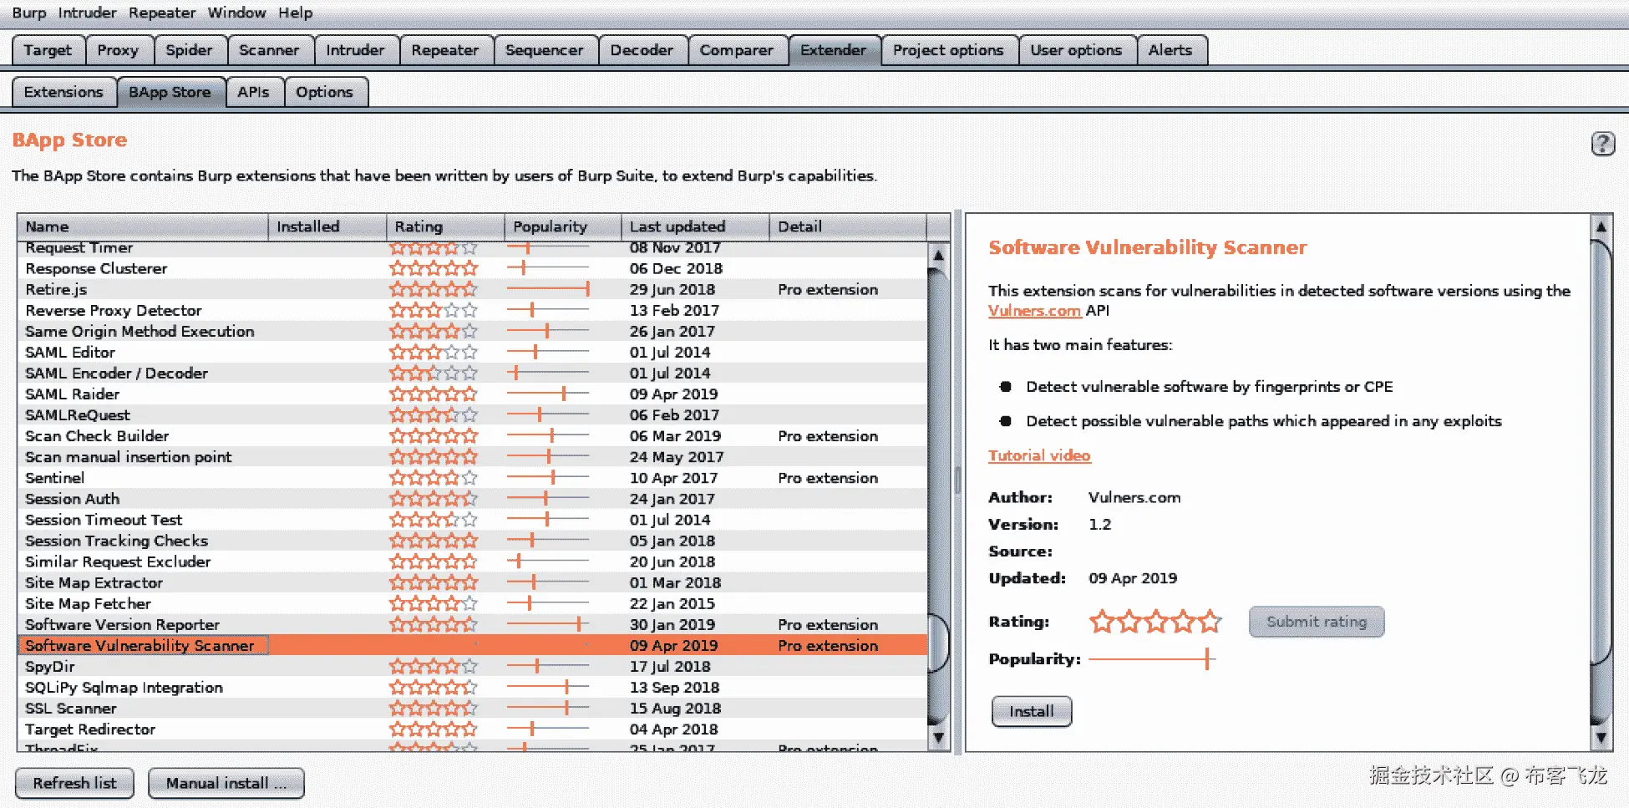Viewport: 1629px width, 808px height.
Task: Open the Intruder menu in the menu bar
Action: pyautogui.click(x=87, y=13)
